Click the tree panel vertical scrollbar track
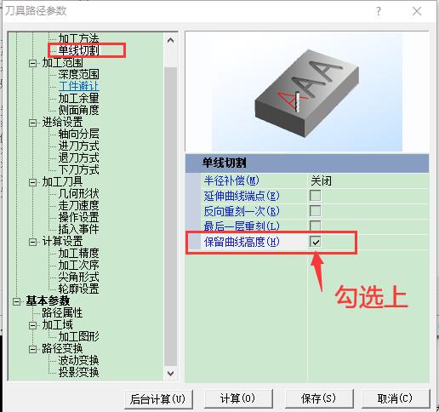Image resolution: width=439 pixels, height=412 pixels. [170, 215]
